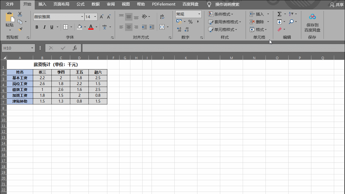Screen dimensions: 345x194
Task: Click the 保存到百度网盘 button
Action: pyautogui.click(x=312, y=23)
